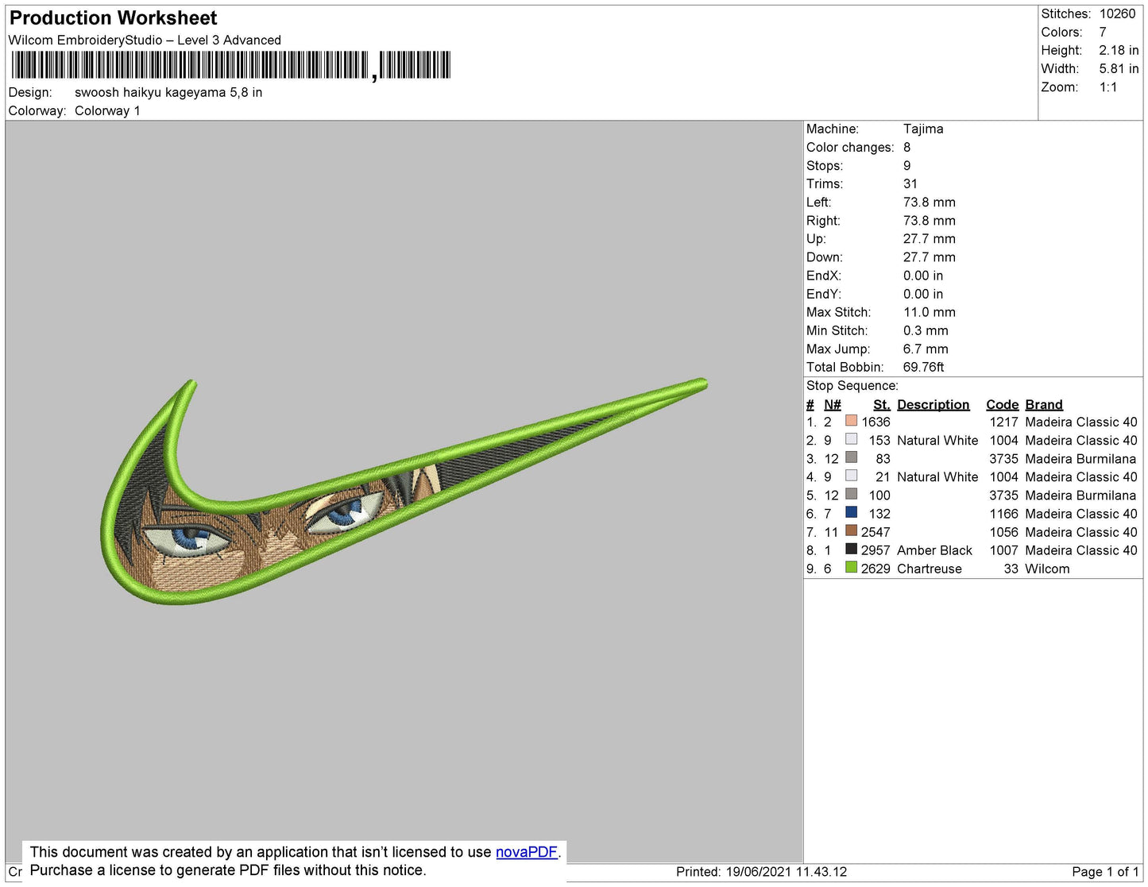Click the 'Wilcom EmbroideryStudio – Level 3 Advanced' text
1148x887 pixels.
pyautogui.click(x=145, y=40)
